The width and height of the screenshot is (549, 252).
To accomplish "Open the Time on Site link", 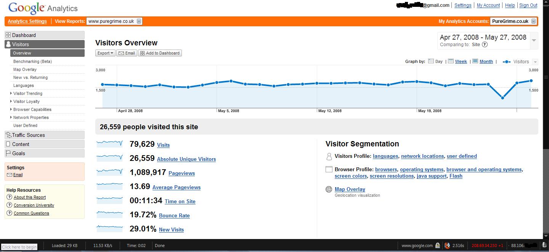I will 180,202.
